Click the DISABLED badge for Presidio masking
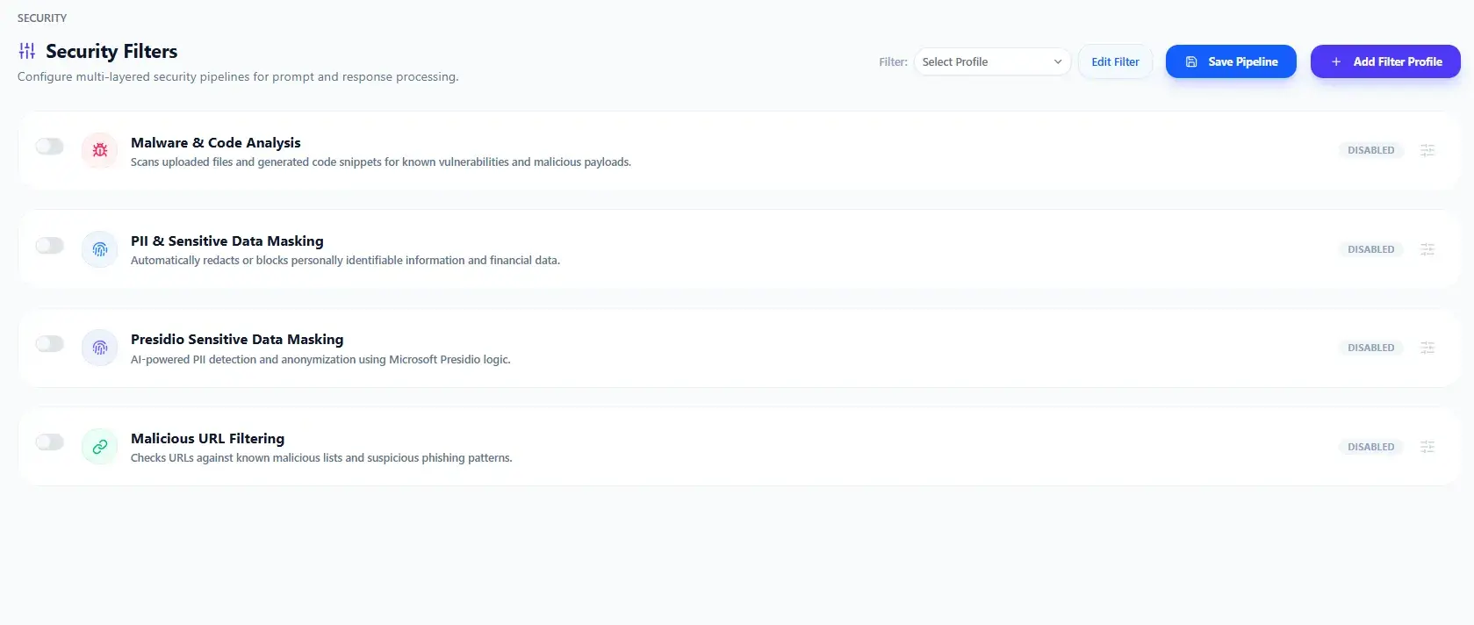 1370,348
